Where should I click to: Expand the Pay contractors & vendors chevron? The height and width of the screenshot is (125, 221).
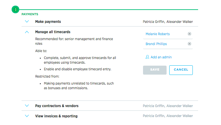point(27,105)
